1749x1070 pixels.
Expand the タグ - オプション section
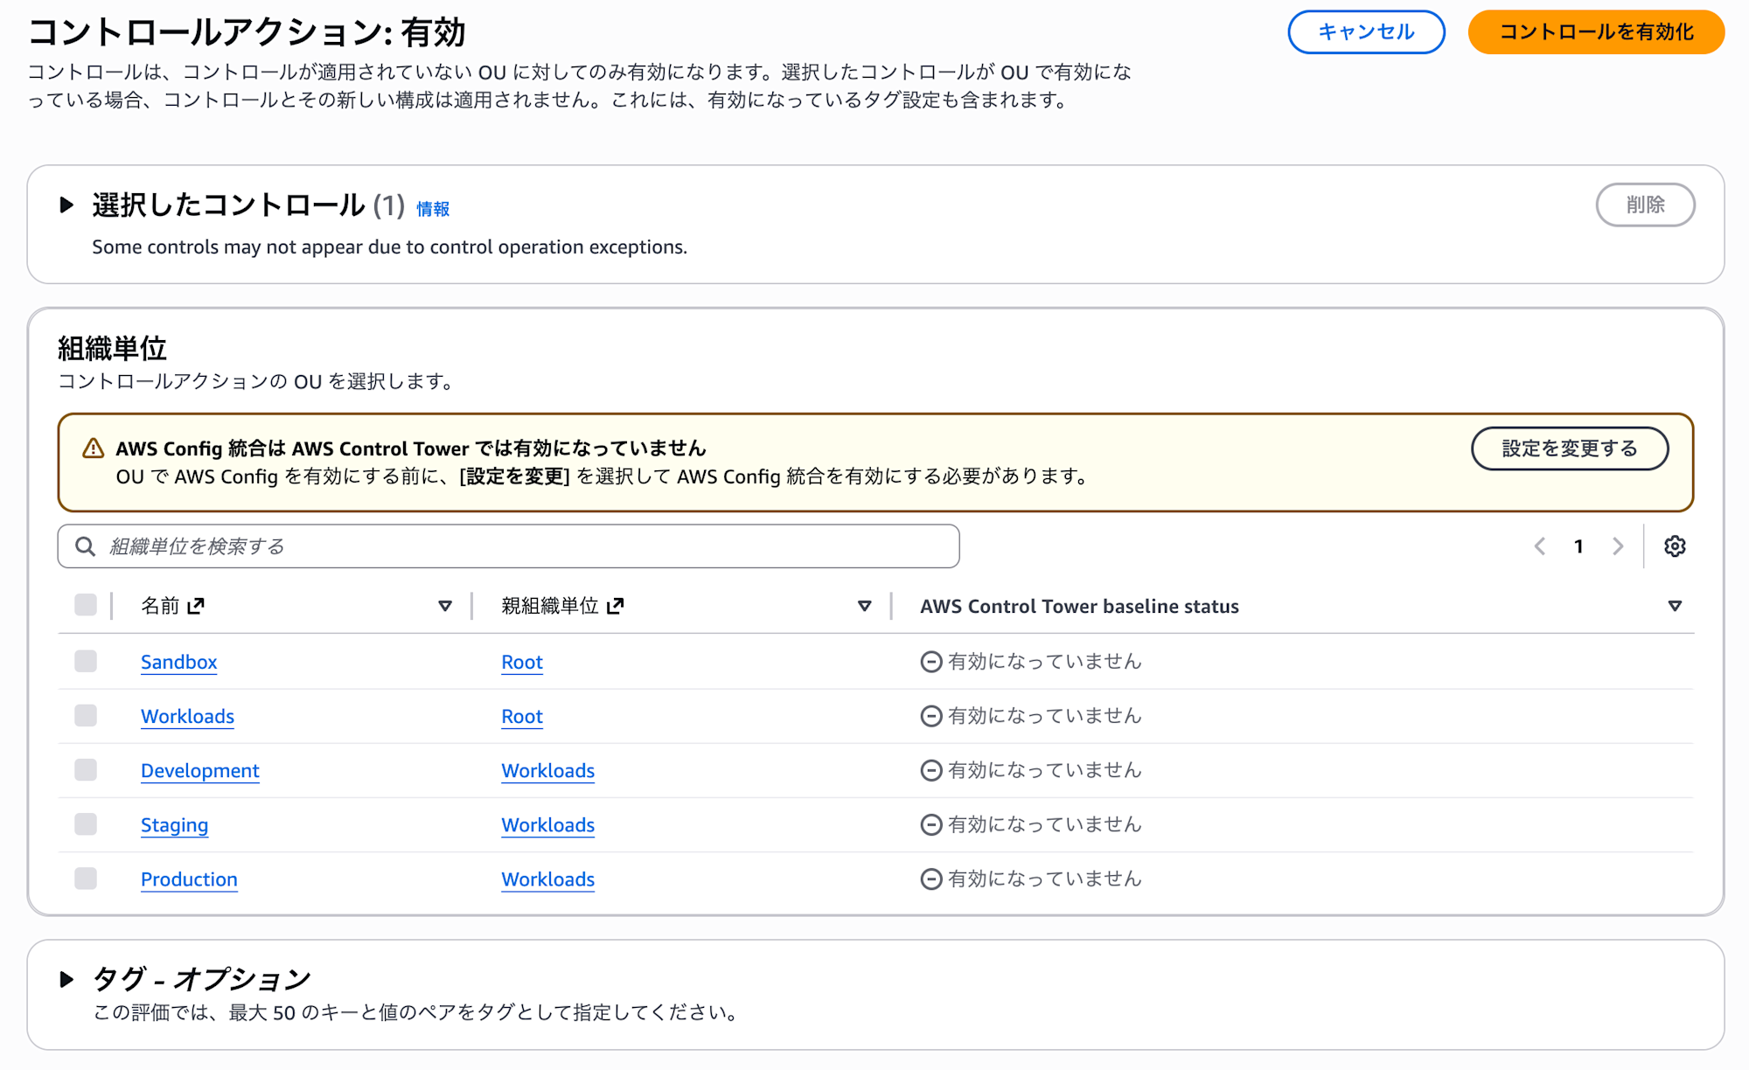tap(67, 978)
